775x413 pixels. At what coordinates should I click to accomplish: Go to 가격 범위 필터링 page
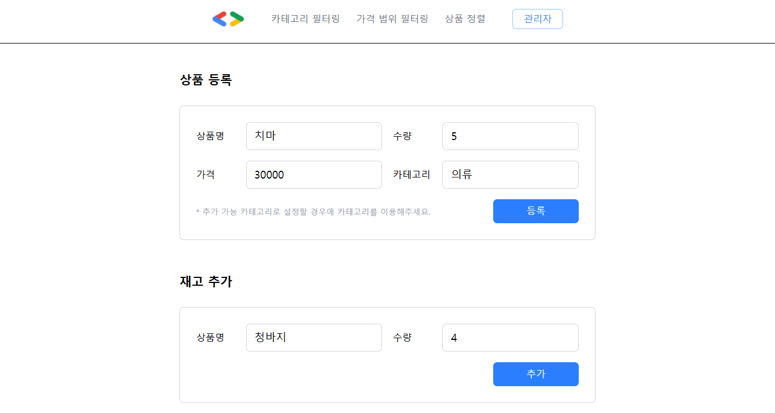(x=393, y=19)
